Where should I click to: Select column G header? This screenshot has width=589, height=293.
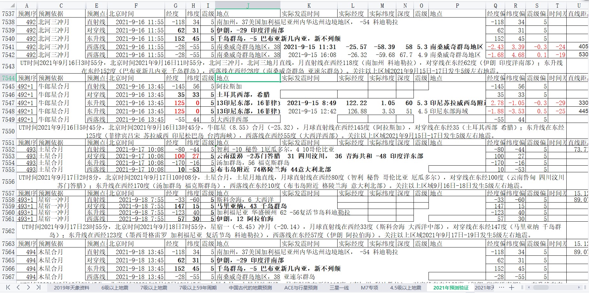pyautogui.click(x=175, y=5)
